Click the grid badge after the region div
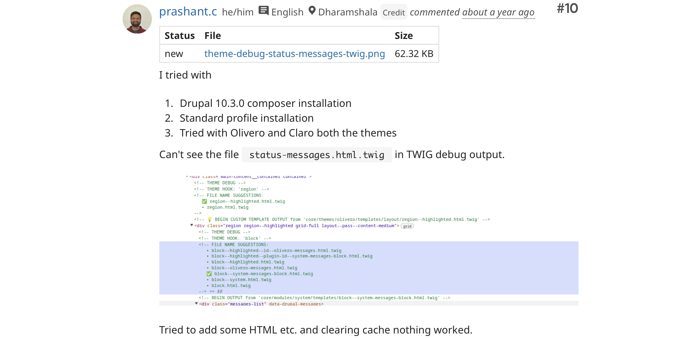 [x=407, y=226]
